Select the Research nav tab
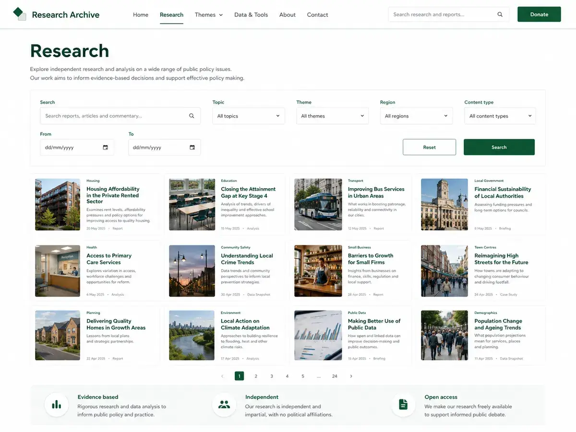576x432 pixels. tap(171, 15)
